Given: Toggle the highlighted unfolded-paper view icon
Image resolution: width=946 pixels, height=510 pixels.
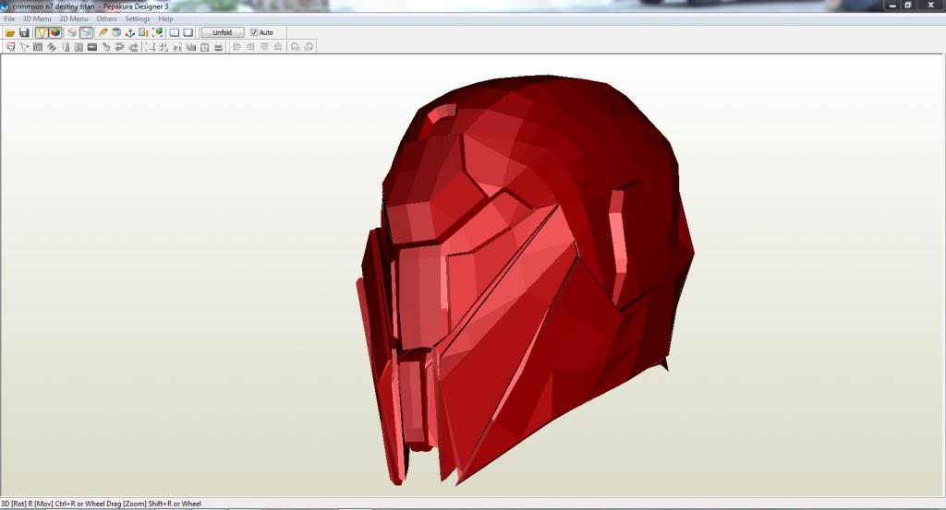Looking at the screenshot, I should pos(87,32).
